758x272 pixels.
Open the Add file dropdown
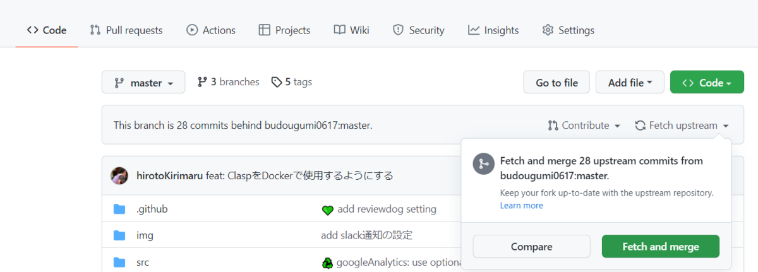point(630,83)
